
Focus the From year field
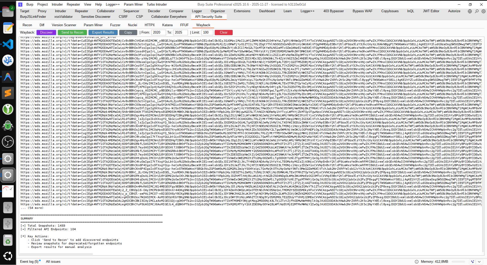click(158, 33)
